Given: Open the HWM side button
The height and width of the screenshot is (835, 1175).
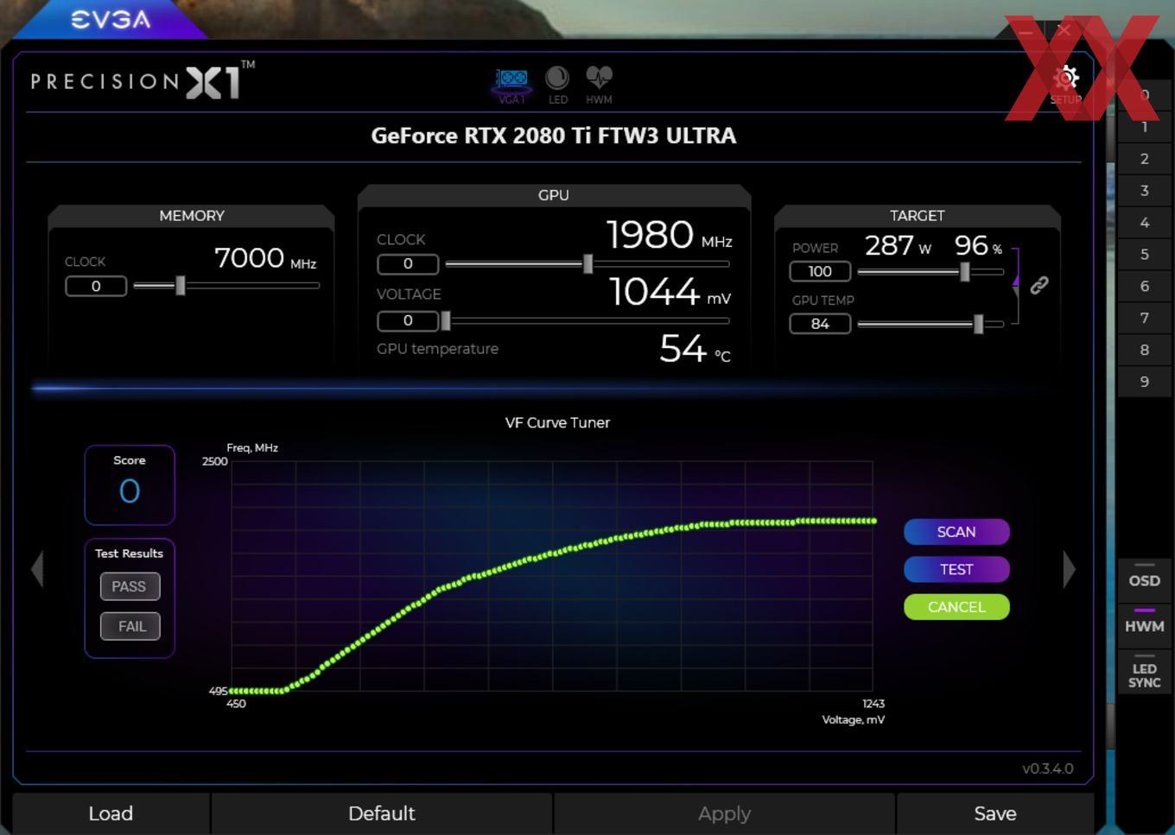Looking at the screenshot, I should click(1145, 626).
